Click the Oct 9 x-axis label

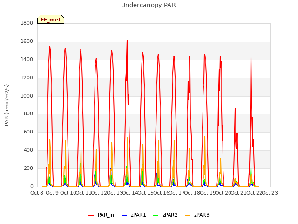(52, 193)
